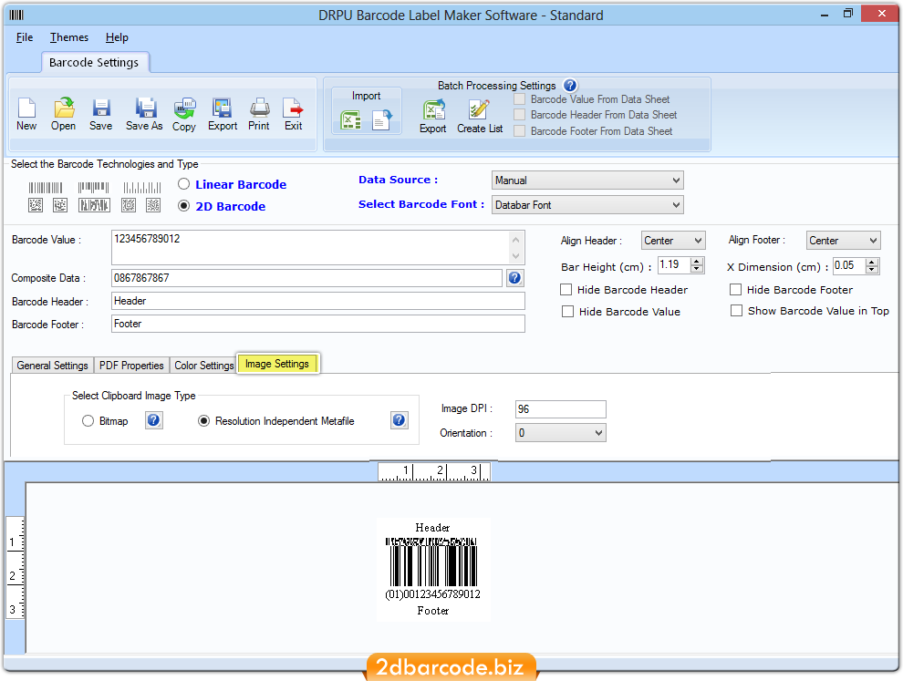This screenshot has height=681, width=903.
Task: Click help icon next to Composite Data
Action: pyautogui.click(x=514, y=278)
